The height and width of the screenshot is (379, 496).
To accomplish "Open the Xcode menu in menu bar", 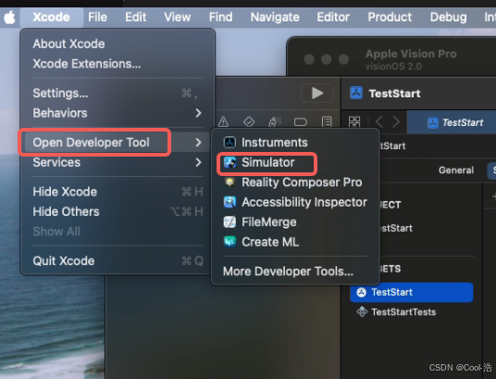I will 51,17.
